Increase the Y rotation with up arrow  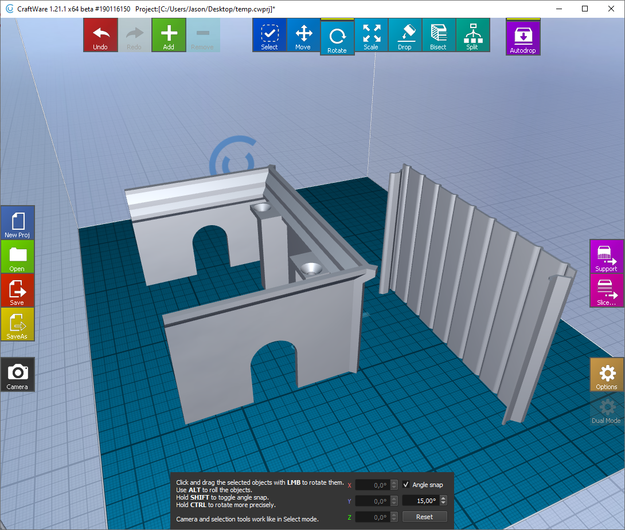point(394,498)
